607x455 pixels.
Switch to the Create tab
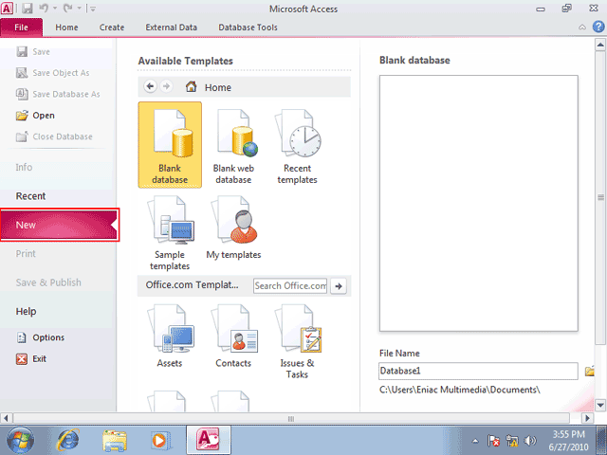point(112,27)
